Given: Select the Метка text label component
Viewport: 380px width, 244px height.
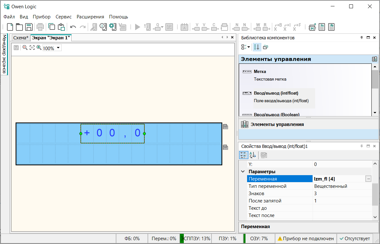Looking at the screenshot, I should pyautogui.click(x=259, y=72).
